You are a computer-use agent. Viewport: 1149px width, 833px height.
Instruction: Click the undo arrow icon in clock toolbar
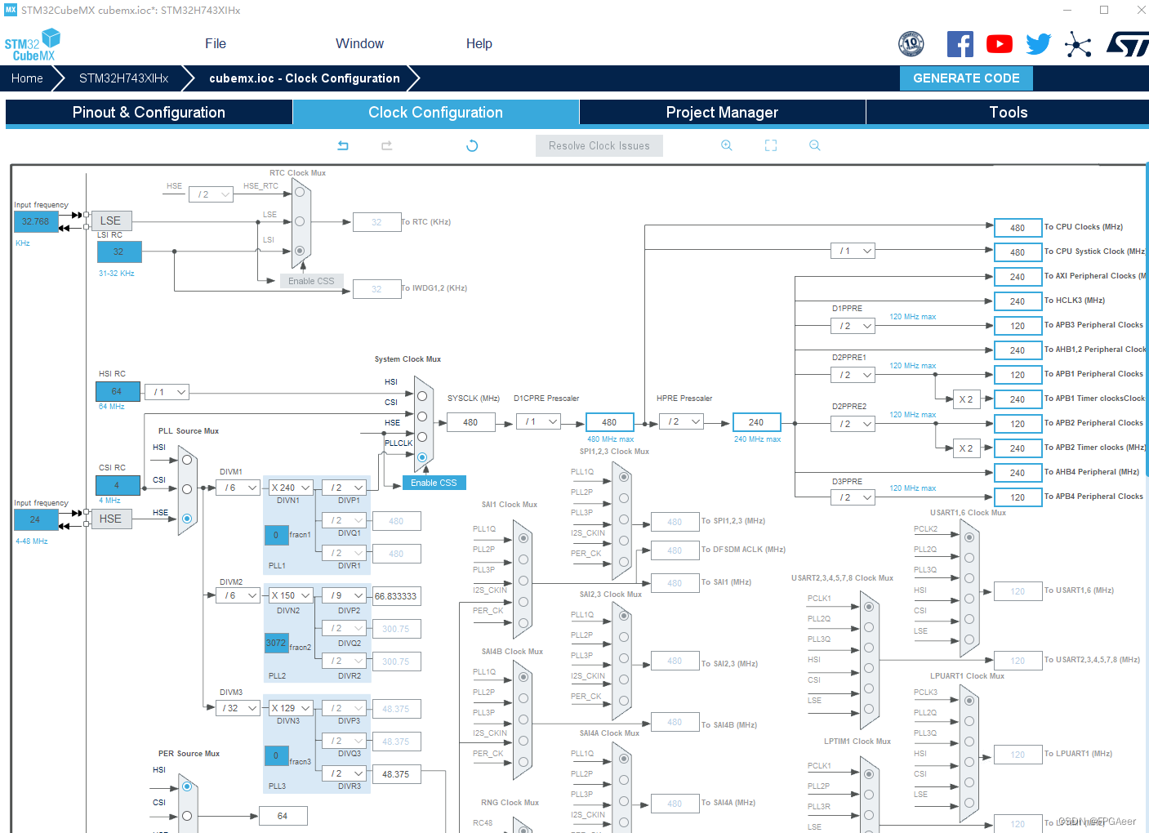click(x=343, y=145)
